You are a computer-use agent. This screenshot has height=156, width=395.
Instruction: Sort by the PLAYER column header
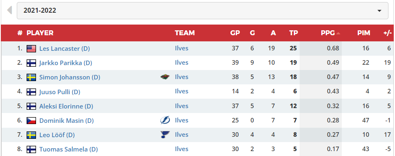click(40, 33)
